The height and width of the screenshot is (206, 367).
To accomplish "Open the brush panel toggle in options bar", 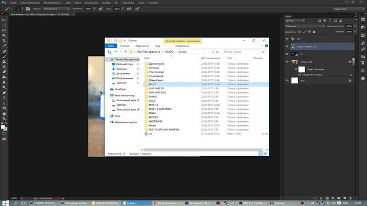I will [x=28, y=9].
